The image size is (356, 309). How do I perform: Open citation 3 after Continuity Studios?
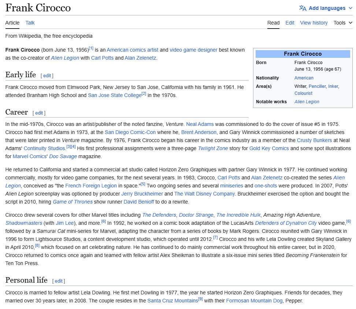[68, 146]
